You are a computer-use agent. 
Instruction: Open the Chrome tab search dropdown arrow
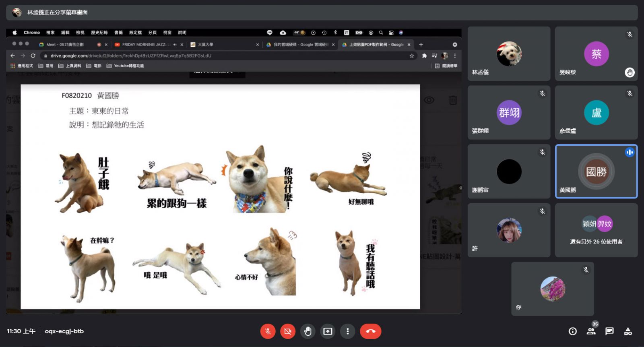[455, 45]
